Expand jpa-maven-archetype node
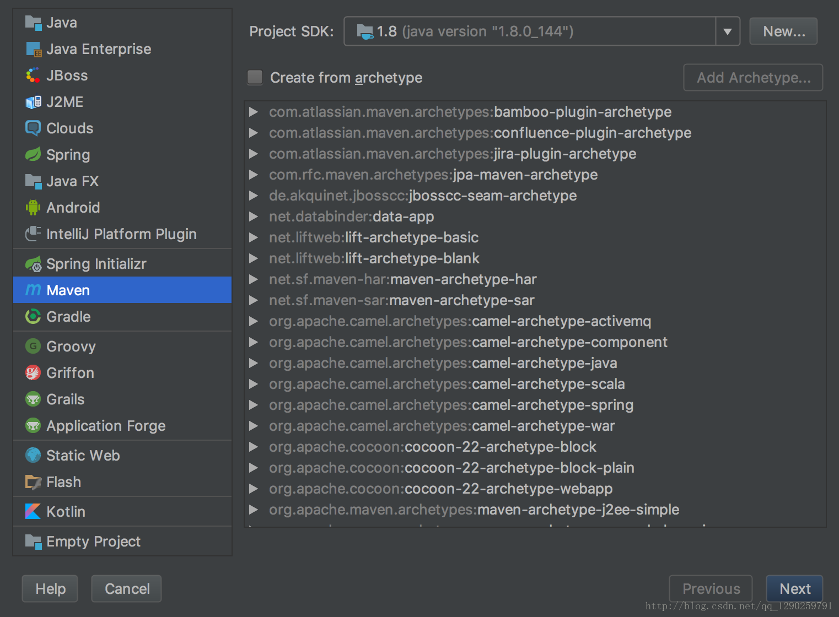The height and width of the screenshot is (617, 839). [254, 175]
